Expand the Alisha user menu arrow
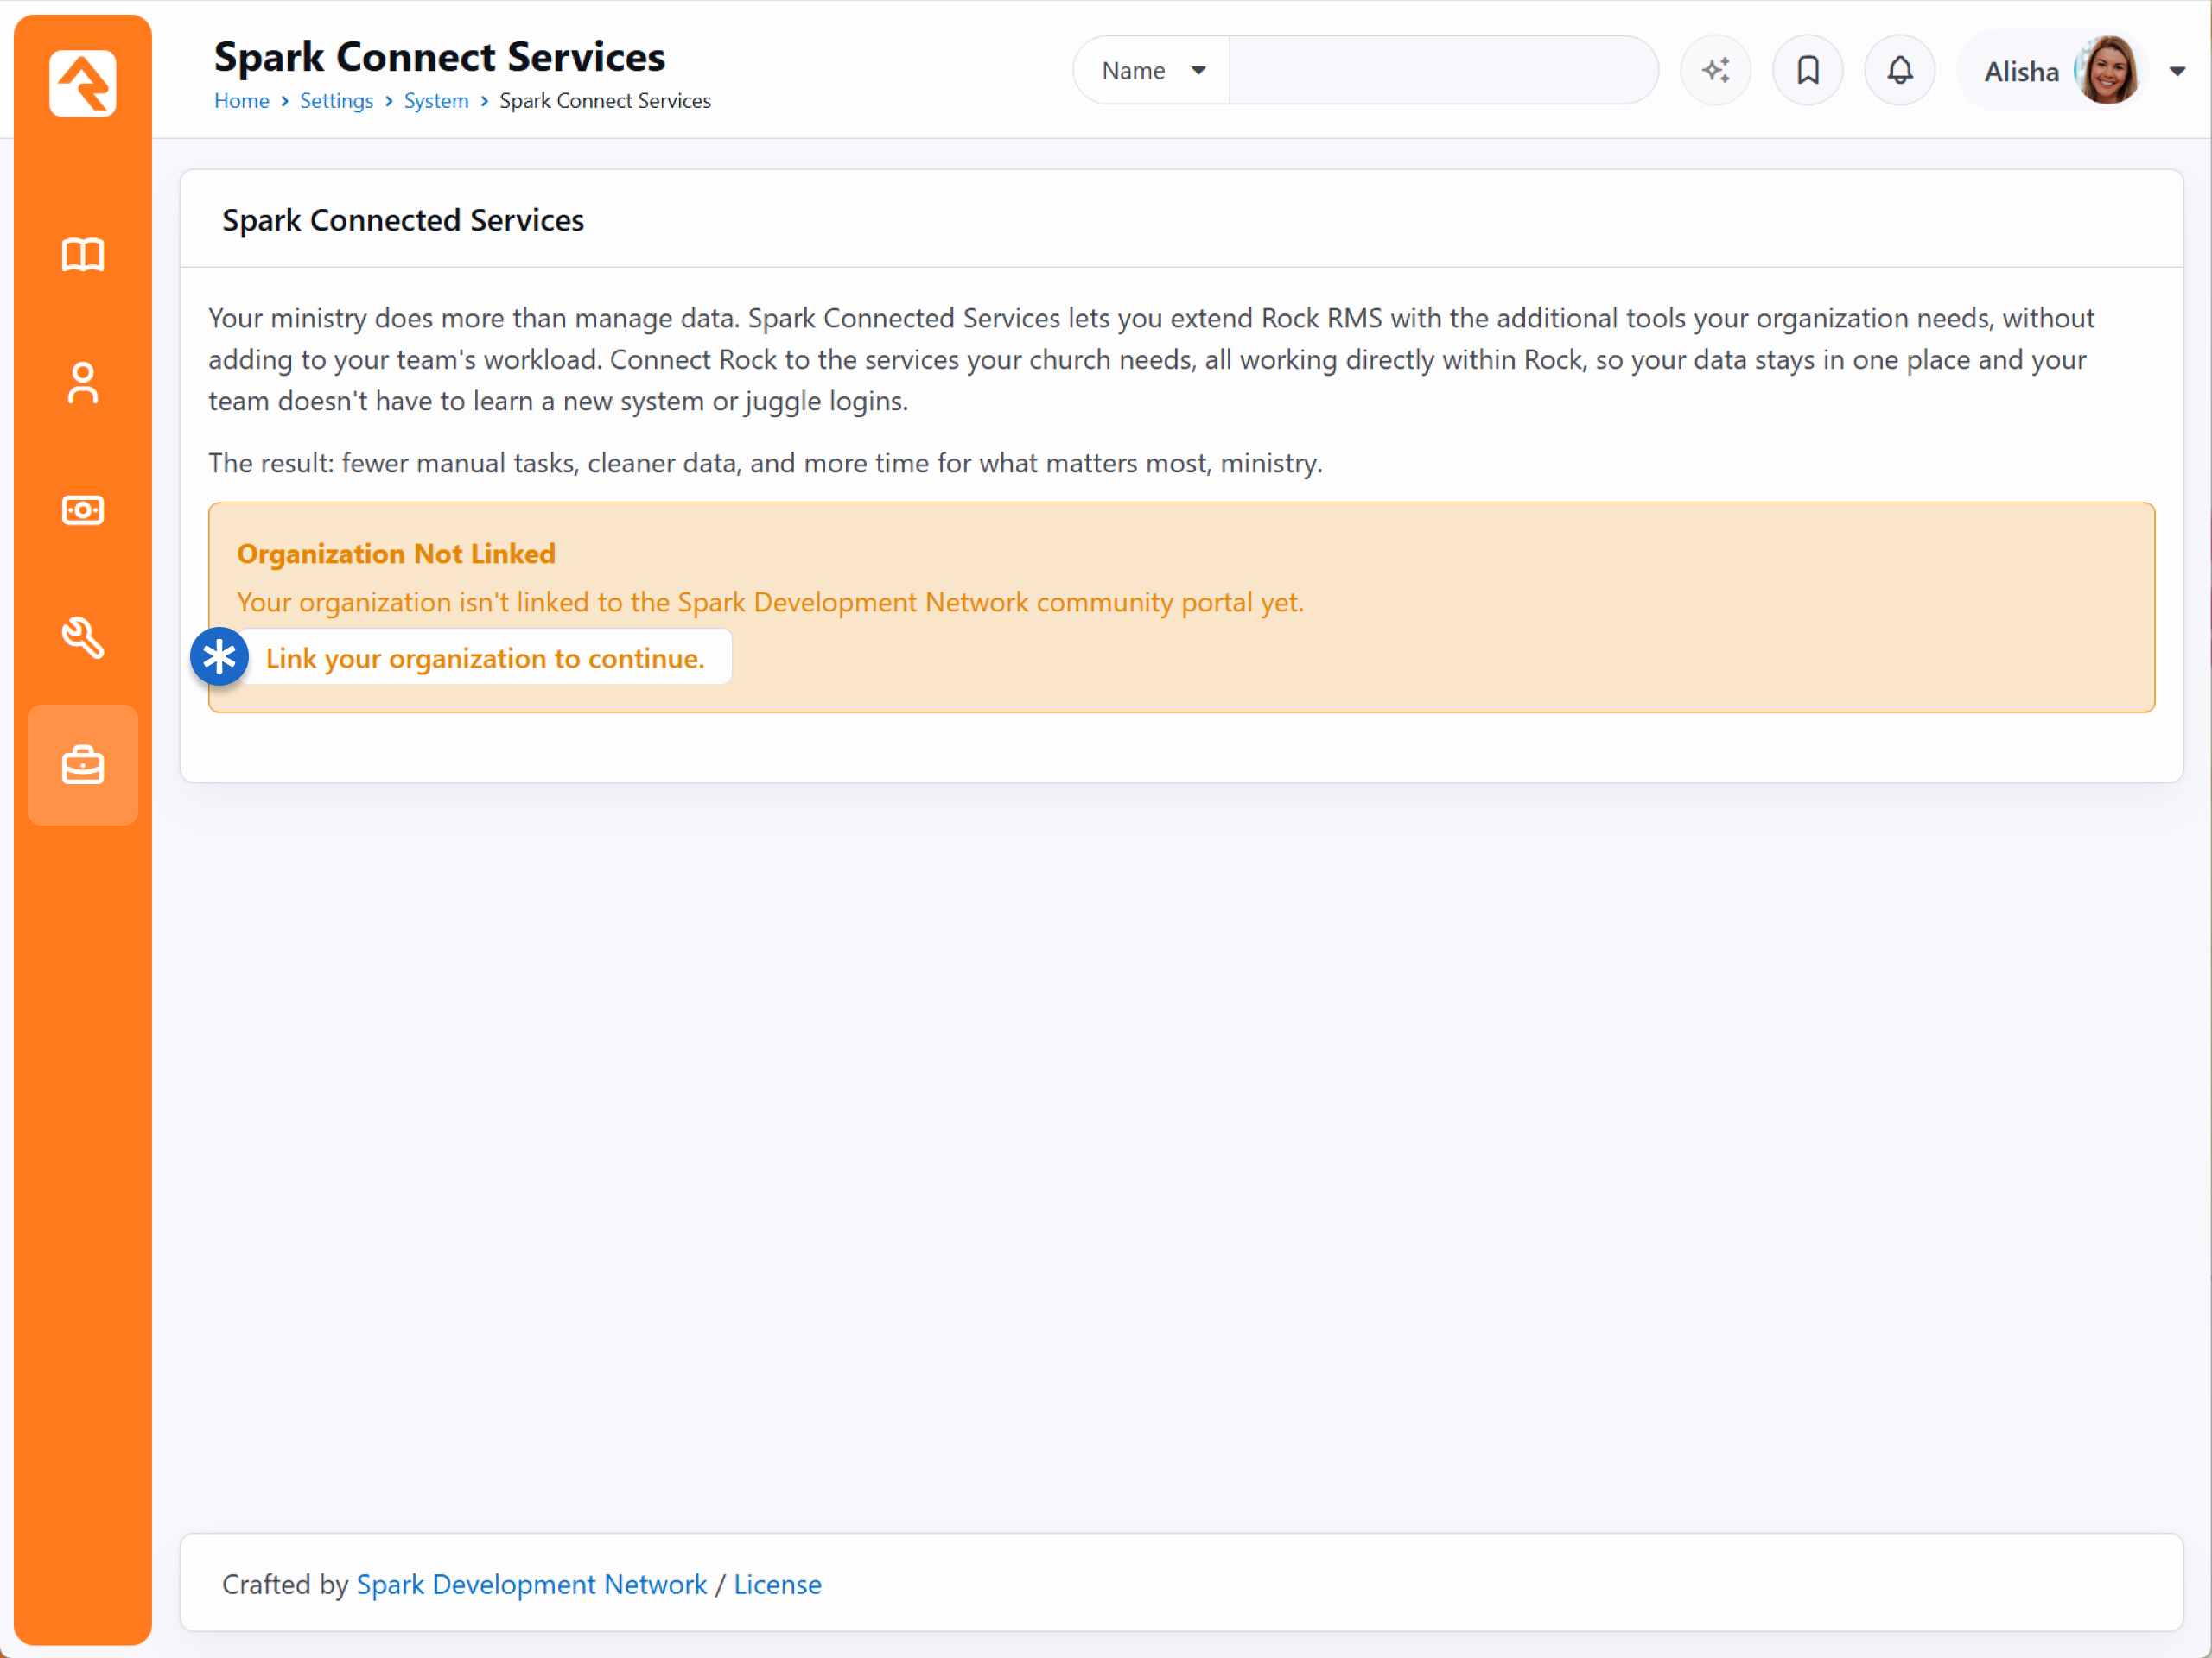Screen dimensions: 2212x1658 2177,72
